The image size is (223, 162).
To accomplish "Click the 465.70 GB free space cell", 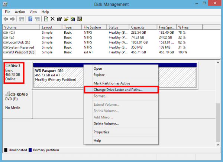I will coord(166,52).
